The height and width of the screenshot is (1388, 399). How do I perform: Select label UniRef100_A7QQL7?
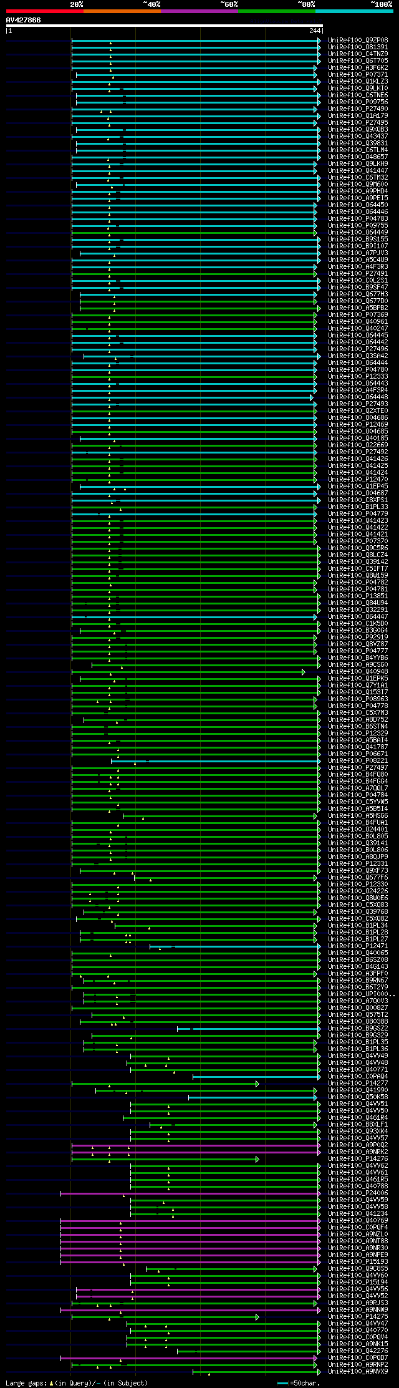click(x=358, y=789)
